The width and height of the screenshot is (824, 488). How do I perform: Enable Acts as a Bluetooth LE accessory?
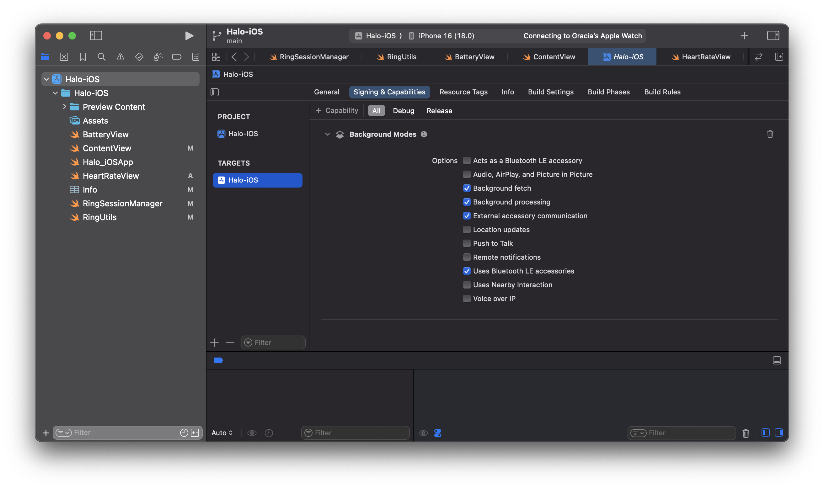pyautogui.click(x=467, y=161)
